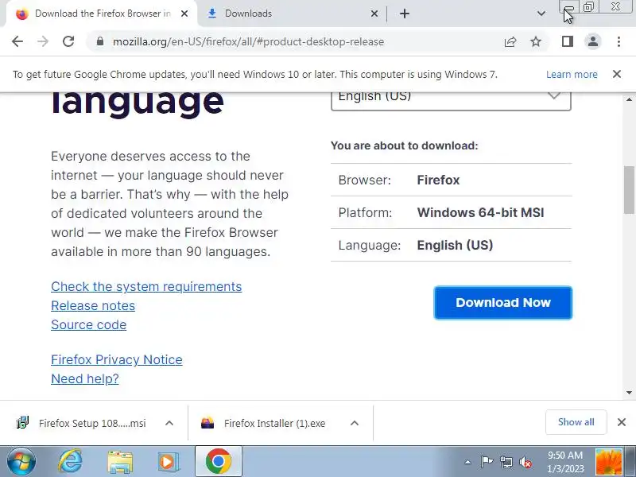Image resolution: width=636 pixels, height=477 pixels.
Task: Click the orange flower tile in the taskbar corner
Action: 608,462
